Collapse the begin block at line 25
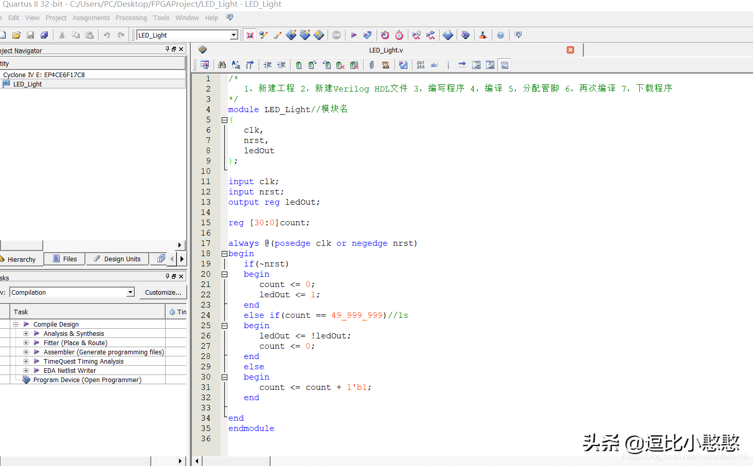Screen dimensions: 753x466 [x=224, y=326]
